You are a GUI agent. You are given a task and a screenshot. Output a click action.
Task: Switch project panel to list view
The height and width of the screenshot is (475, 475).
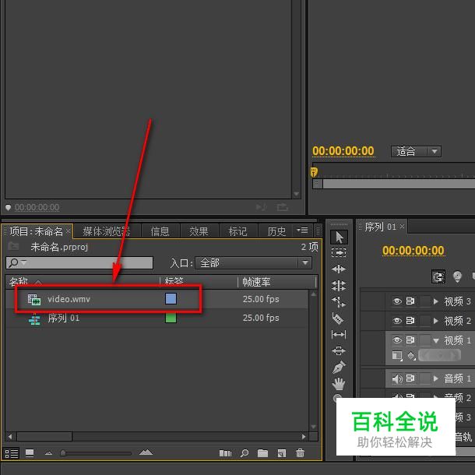pos(11,453)
